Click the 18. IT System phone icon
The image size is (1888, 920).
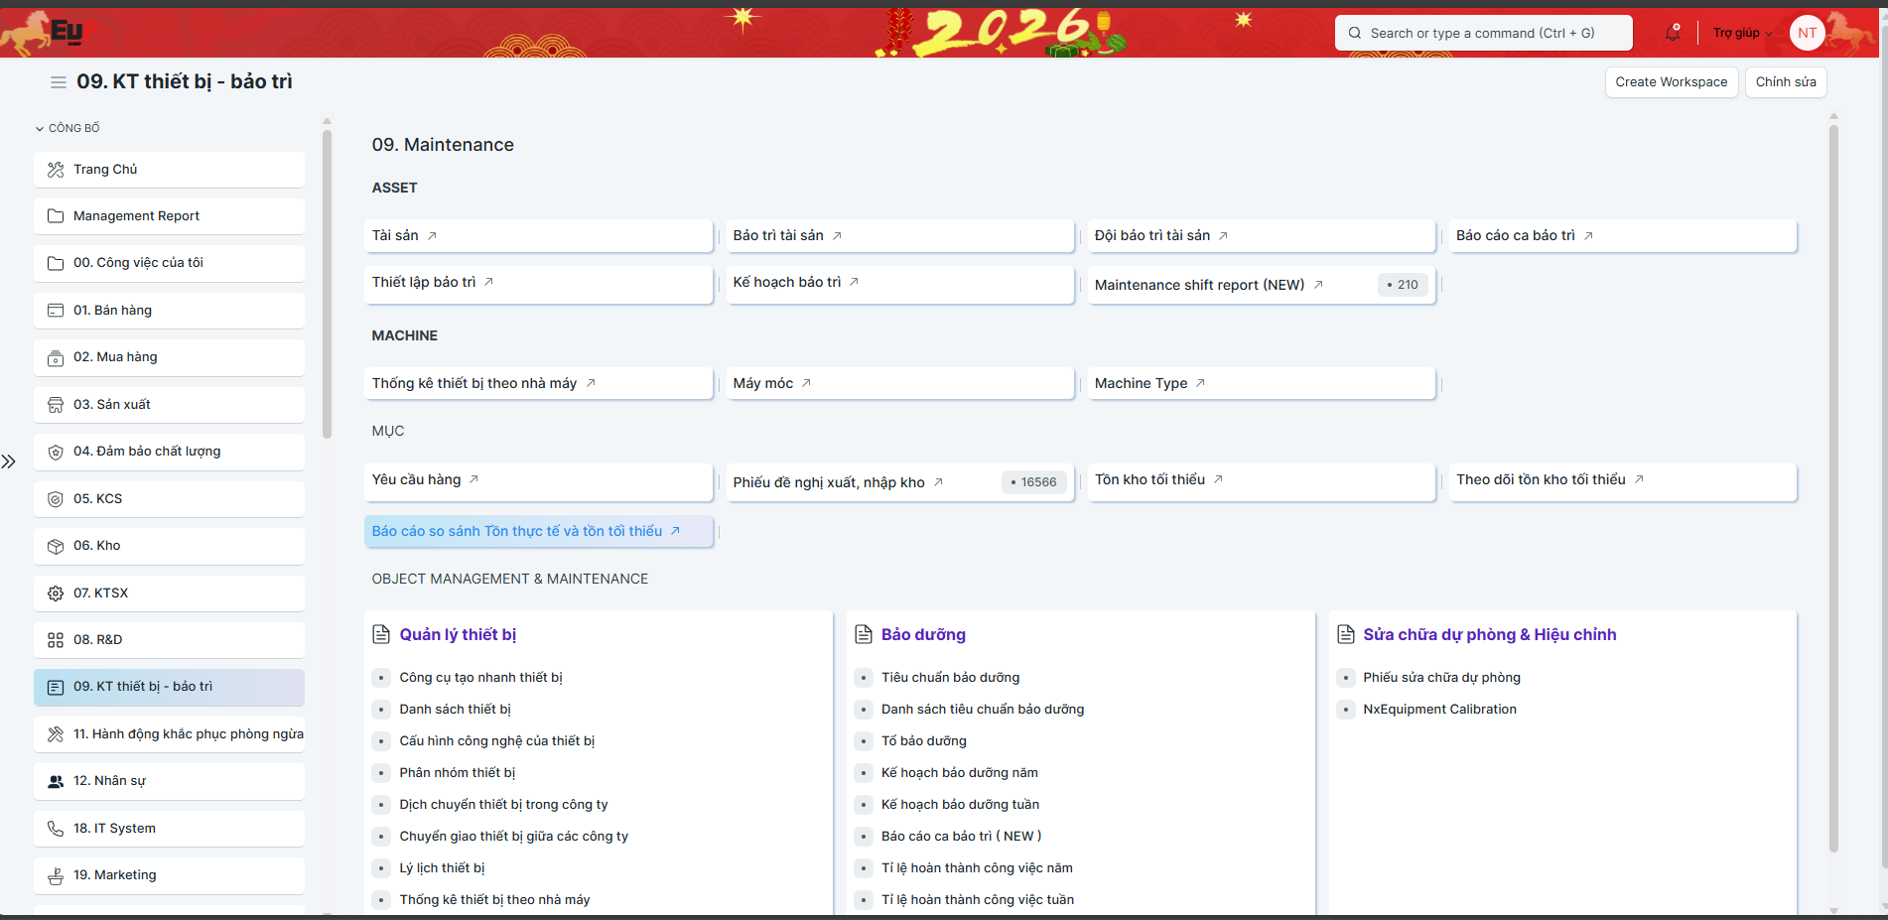pyautogui.click(x=56, y=829)
